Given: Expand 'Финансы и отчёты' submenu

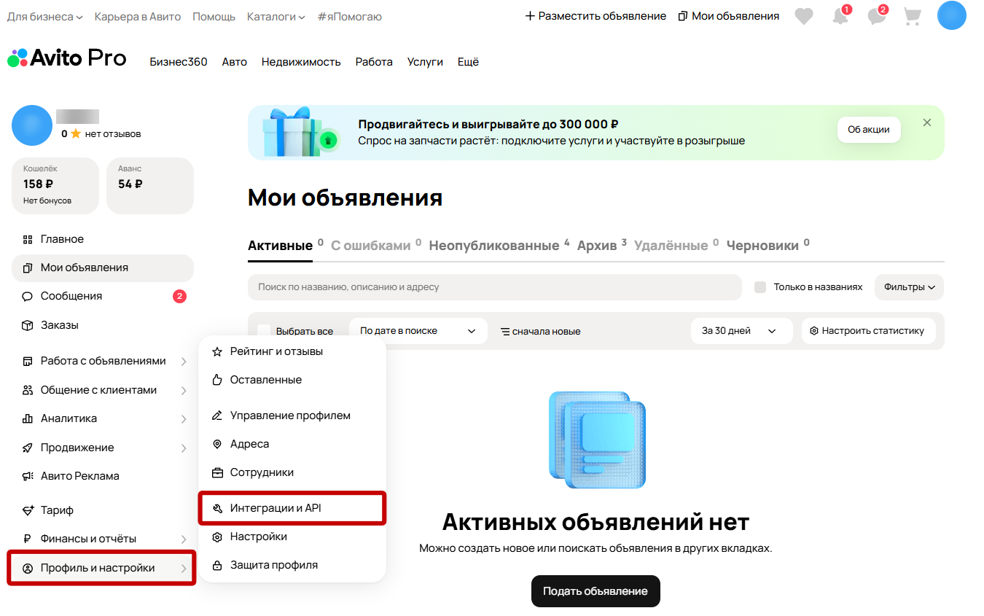Looking at the screenshot, I should pyautogui.click(x=103, y=539).
